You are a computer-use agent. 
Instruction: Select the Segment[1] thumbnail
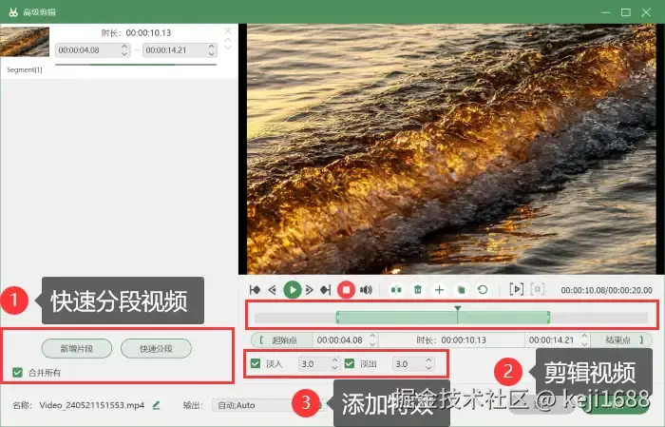click(x=25, y=42)
